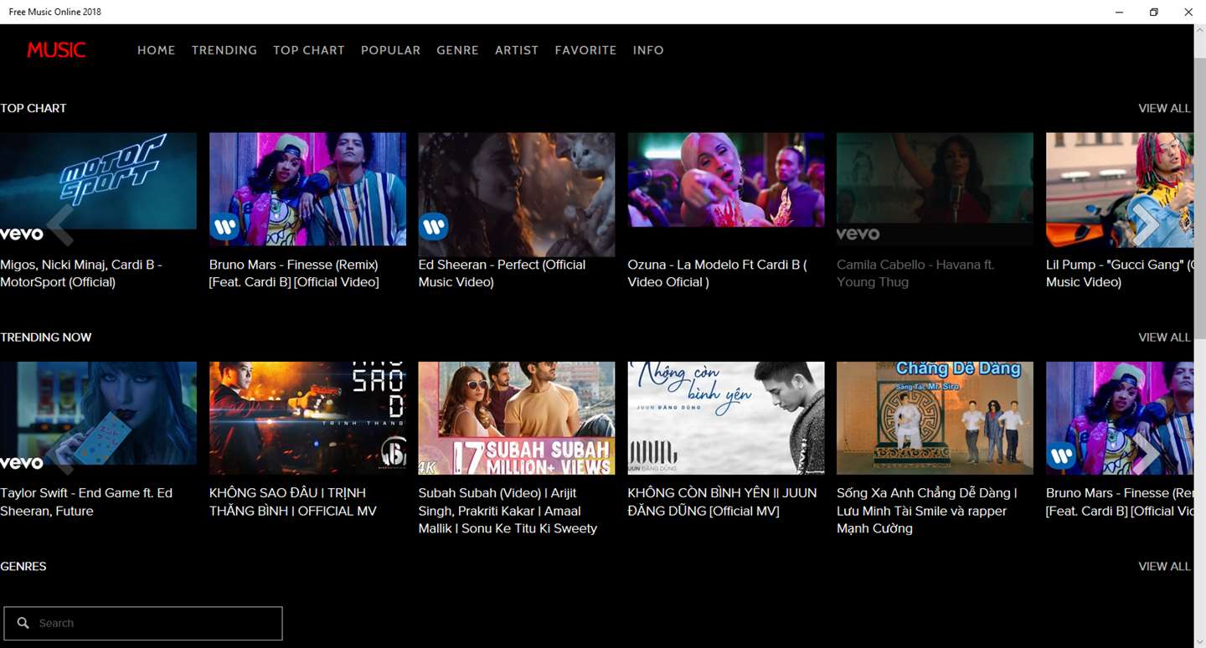Show next videos in Top Chart carousel
This screenshot has height=648, width=1206.
click(1146, 224)
